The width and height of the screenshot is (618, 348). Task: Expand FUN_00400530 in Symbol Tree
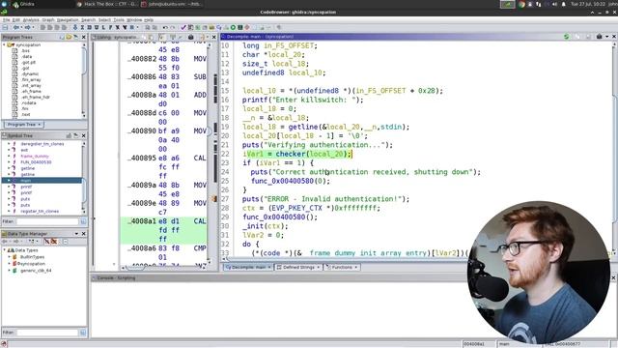[9, 162]
